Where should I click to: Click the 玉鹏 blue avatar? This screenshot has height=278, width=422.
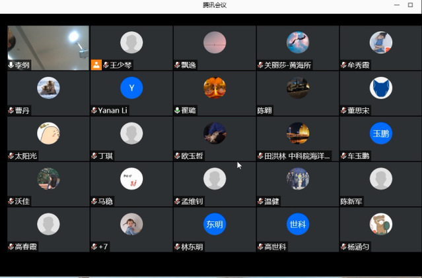click(x=381, y=133)
